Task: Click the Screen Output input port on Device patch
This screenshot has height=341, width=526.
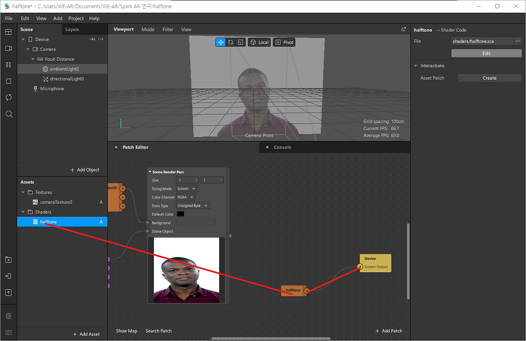Action: coord(360,267)
